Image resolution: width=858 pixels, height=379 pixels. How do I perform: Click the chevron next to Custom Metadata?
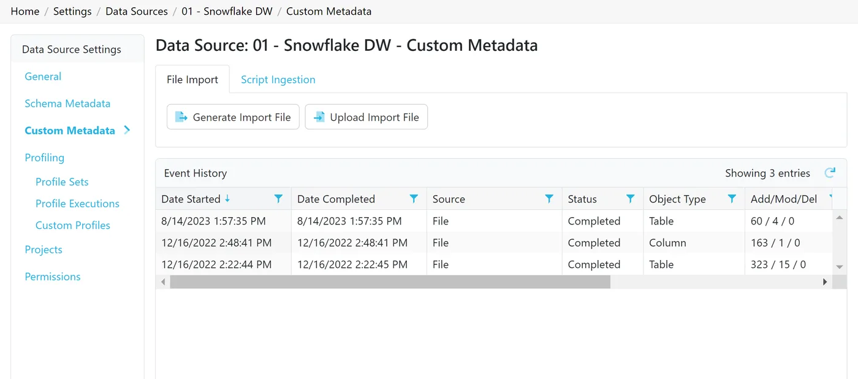pyautogui.click(x=127, y=130)
